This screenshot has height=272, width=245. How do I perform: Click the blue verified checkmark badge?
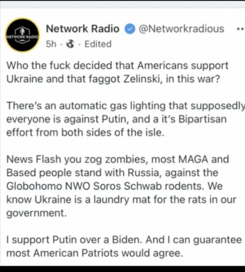pyautogui.click(x=130, y=29)
